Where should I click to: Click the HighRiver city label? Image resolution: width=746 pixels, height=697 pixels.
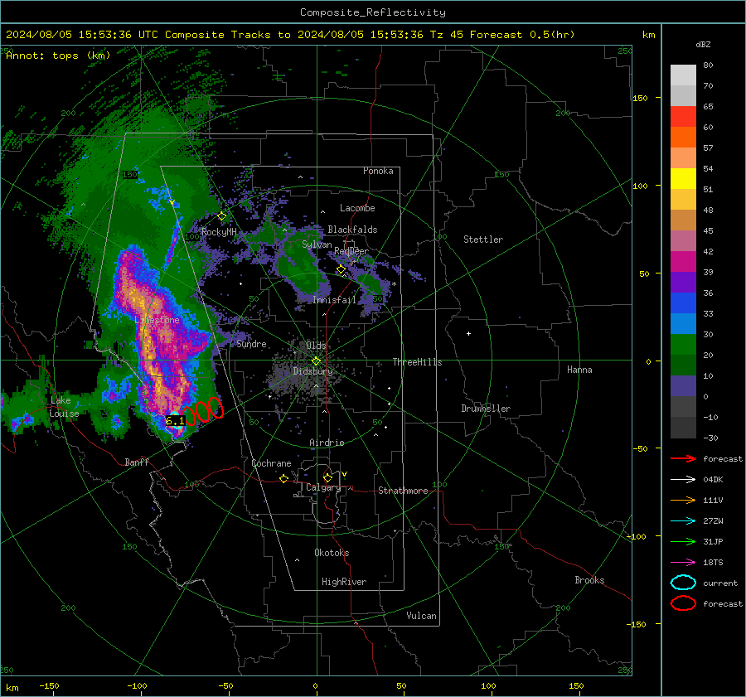(344, 582)
